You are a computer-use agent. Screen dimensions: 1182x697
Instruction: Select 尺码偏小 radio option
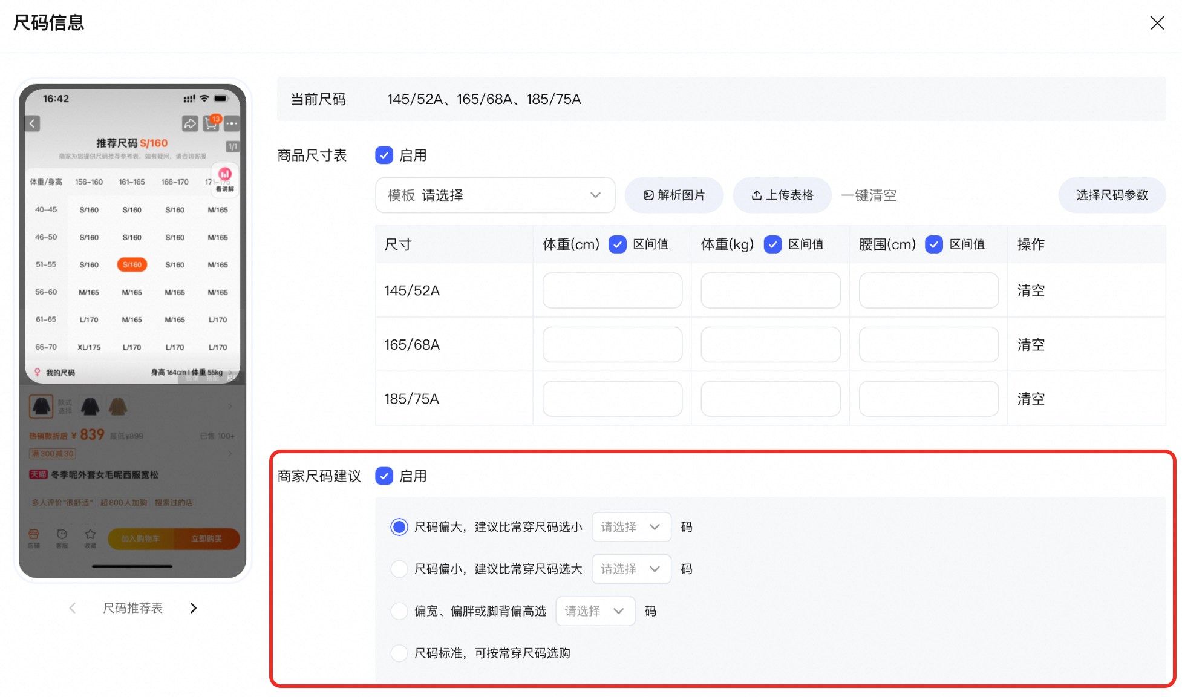tap(399, 569)
